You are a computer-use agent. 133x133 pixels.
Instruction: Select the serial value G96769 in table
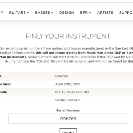pos(62,76)
